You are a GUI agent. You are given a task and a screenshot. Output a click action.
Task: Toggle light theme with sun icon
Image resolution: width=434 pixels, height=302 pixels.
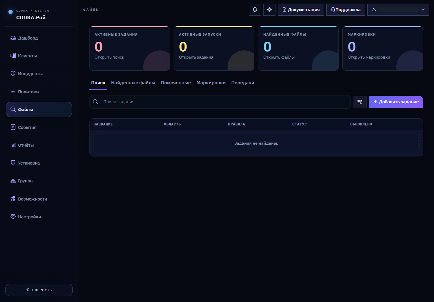269,10
